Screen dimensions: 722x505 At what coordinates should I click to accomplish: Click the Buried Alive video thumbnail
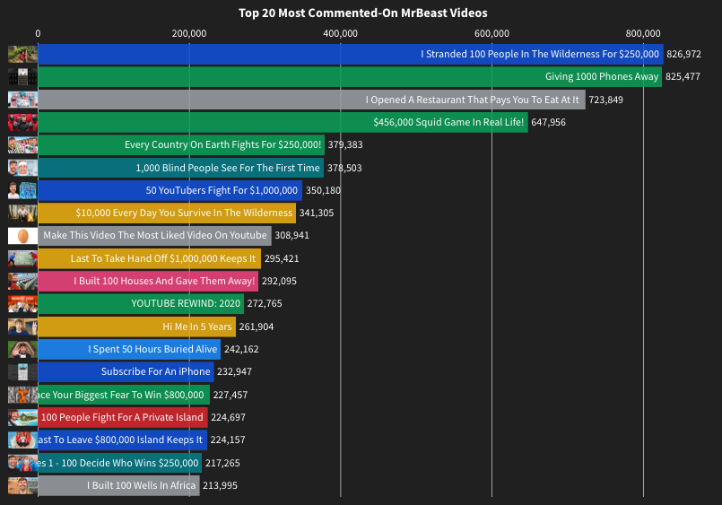coord(22,350)
